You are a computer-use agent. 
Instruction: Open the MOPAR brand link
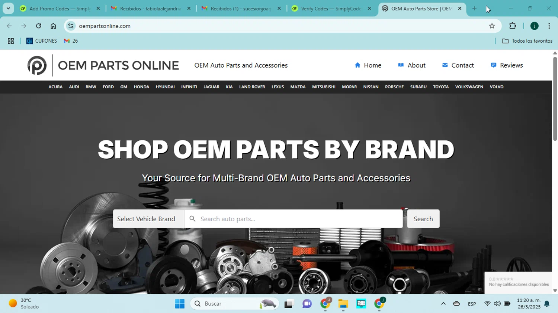(x=349, y=87)
